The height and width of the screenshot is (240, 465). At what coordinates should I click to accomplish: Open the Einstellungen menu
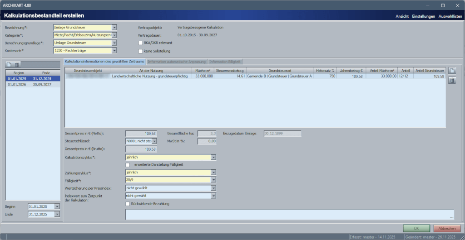pyautogui.click(x=423, y=16)
